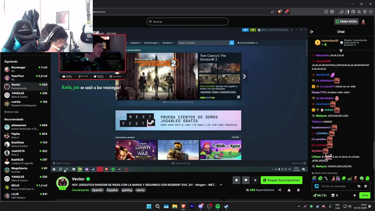The image size is (375, 211).
Task: Open LizzB recommended channel
Action: (25, 196)
